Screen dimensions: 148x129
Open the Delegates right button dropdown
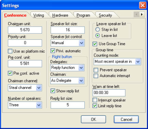(x=67, y=68)
